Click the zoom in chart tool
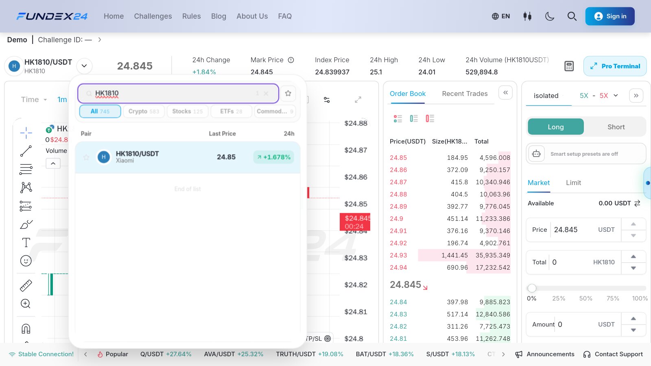This screenshot has height=366, width=651. (x=26, y=304)
